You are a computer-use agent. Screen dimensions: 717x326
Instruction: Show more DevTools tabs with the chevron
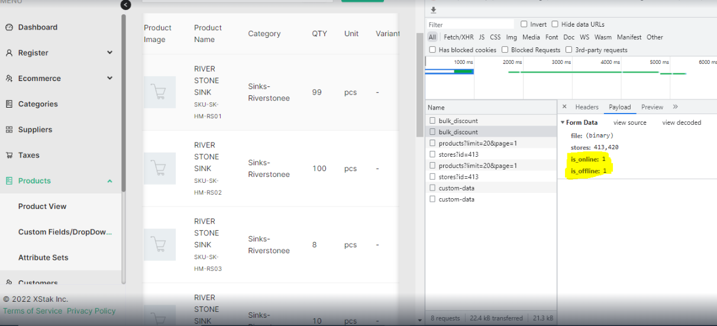[x=675, y=107]
